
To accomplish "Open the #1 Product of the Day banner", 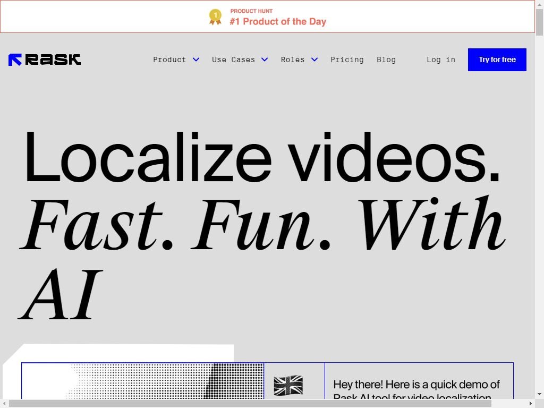I will 278,21.
